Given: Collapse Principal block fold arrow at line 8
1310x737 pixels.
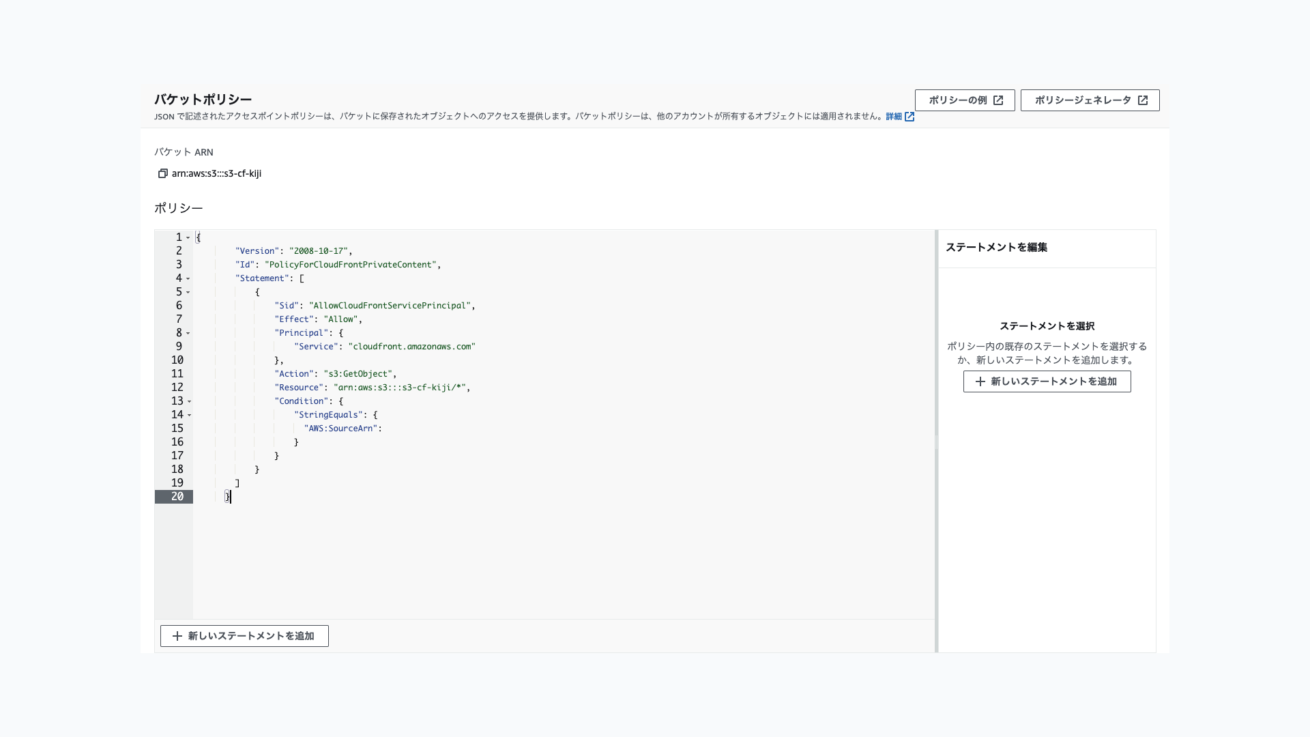Looking at the screenshot, I should tap(188, 333).
